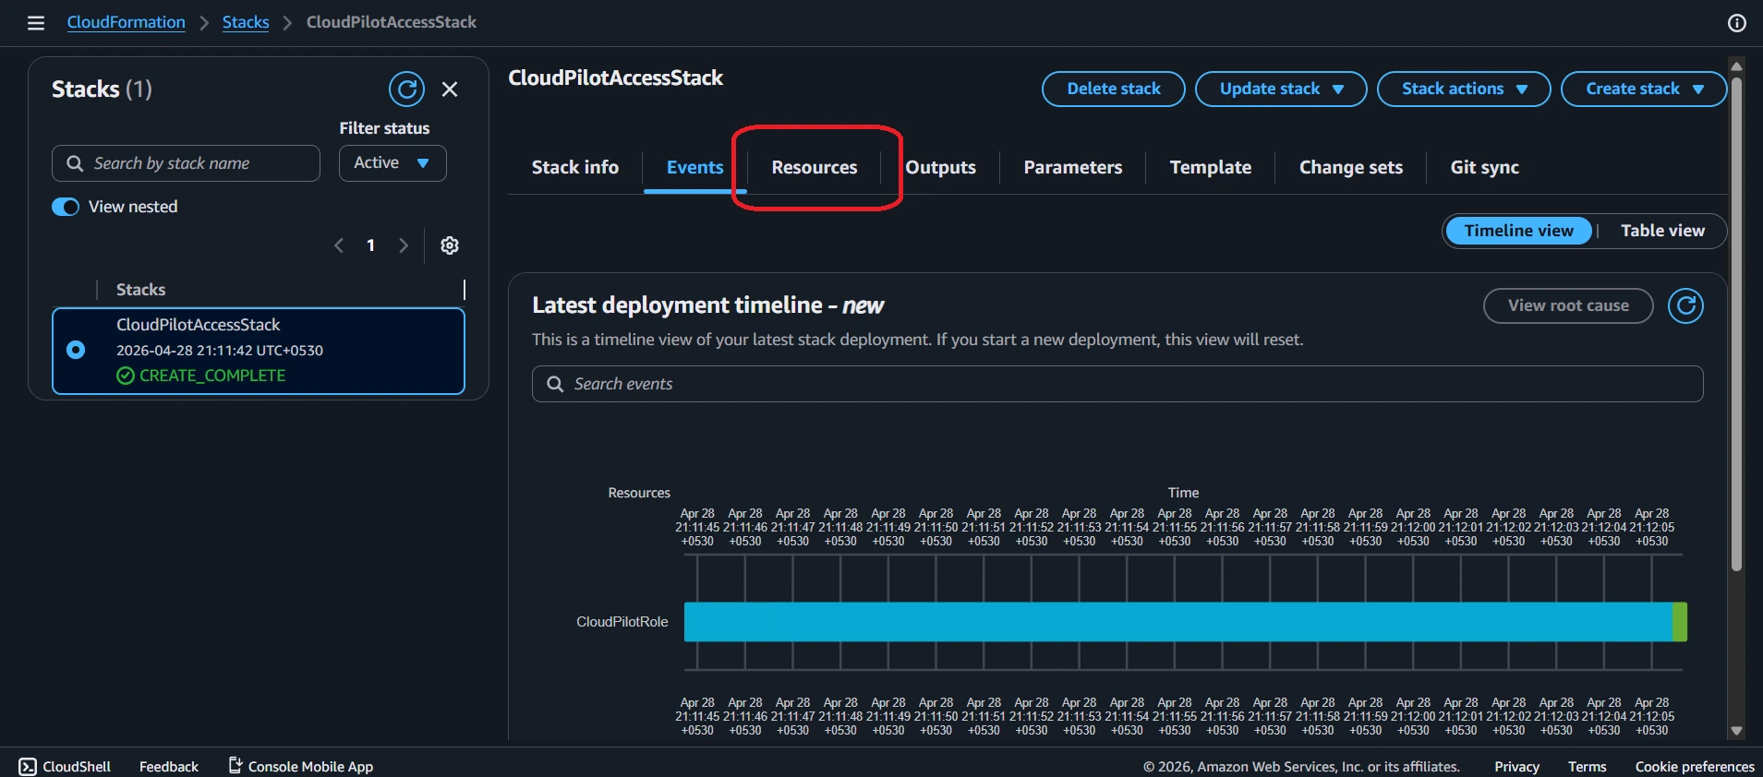
Task: Go to next page of stacks
Action: coord(403,245)
